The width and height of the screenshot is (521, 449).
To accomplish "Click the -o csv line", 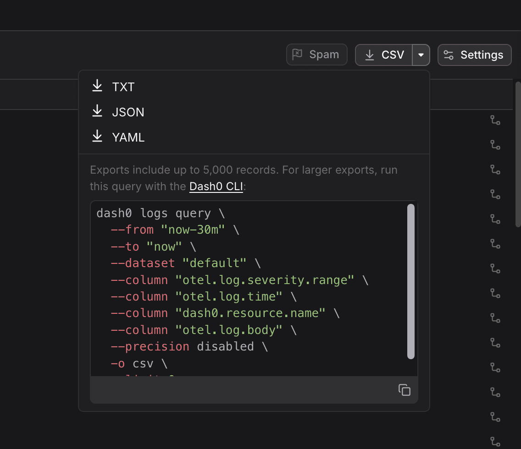I will [139, 364].
